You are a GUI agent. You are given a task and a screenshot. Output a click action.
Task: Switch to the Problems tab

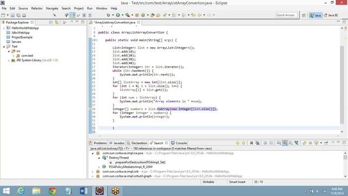pos(98,143)
